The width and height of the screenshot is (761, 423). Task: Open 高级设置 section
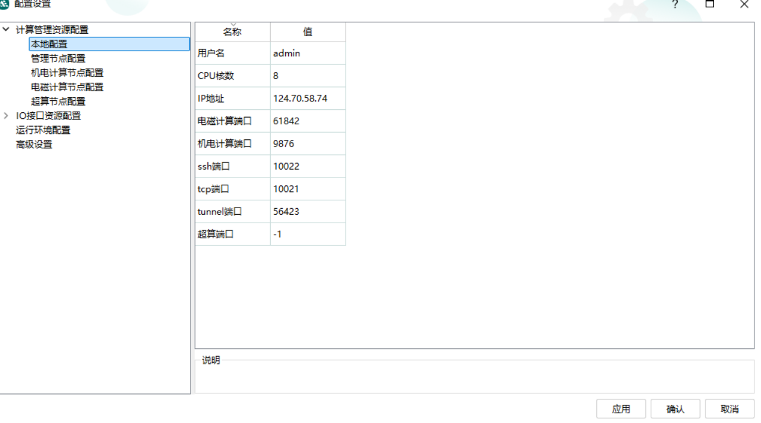tap(34, 145)
